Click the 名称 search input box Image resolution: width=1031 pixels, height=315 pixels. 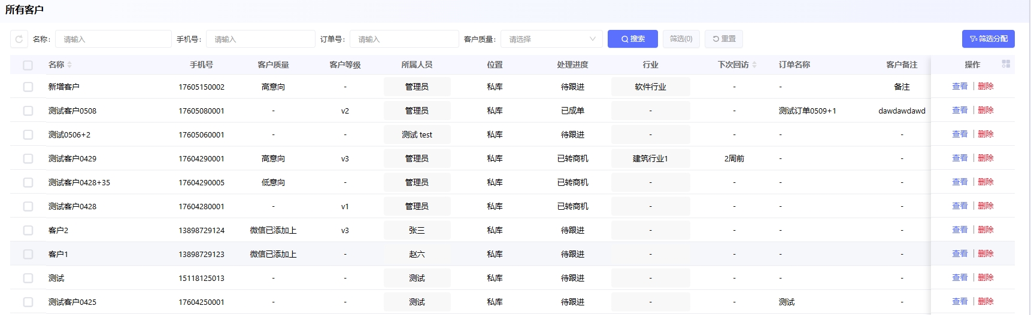(113, 39)
